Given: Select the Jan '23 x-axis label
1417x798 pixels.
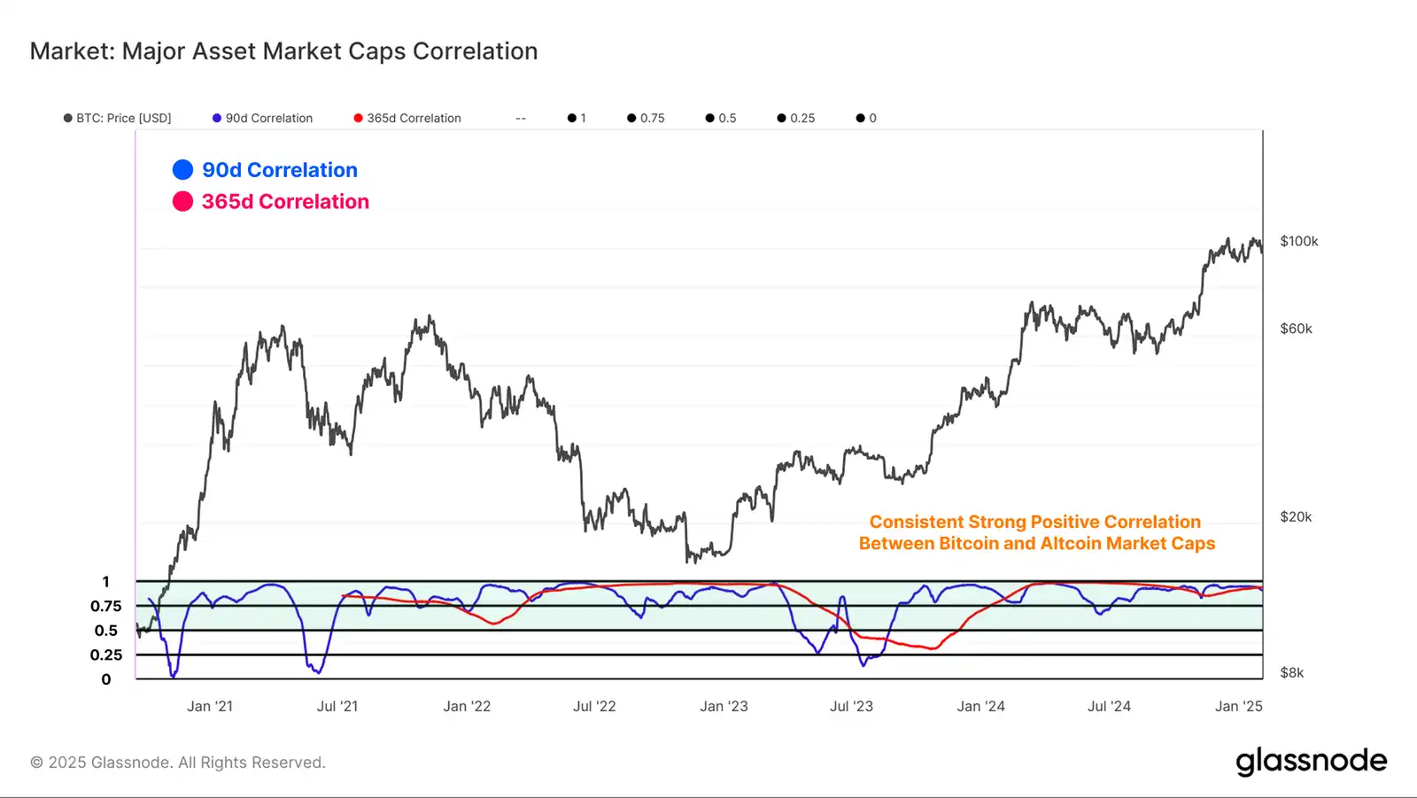Looking at the screenshot, I should pyautogui.click(x=724, y=706).
